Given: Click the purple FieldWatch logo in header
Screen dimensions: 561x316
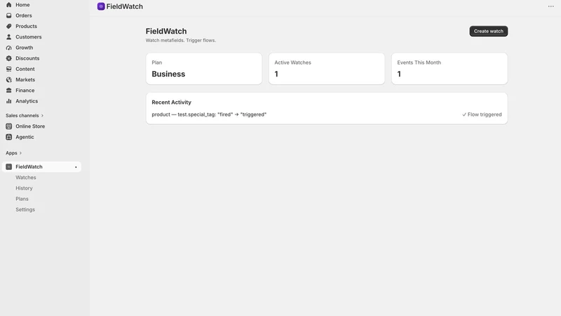Looking at the screenshot, I should (x=101, y=6).
